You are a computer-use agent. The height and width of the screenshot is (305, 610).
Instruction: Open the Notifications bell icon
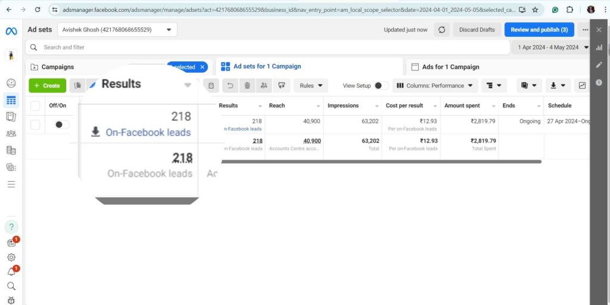pos(11,272)
